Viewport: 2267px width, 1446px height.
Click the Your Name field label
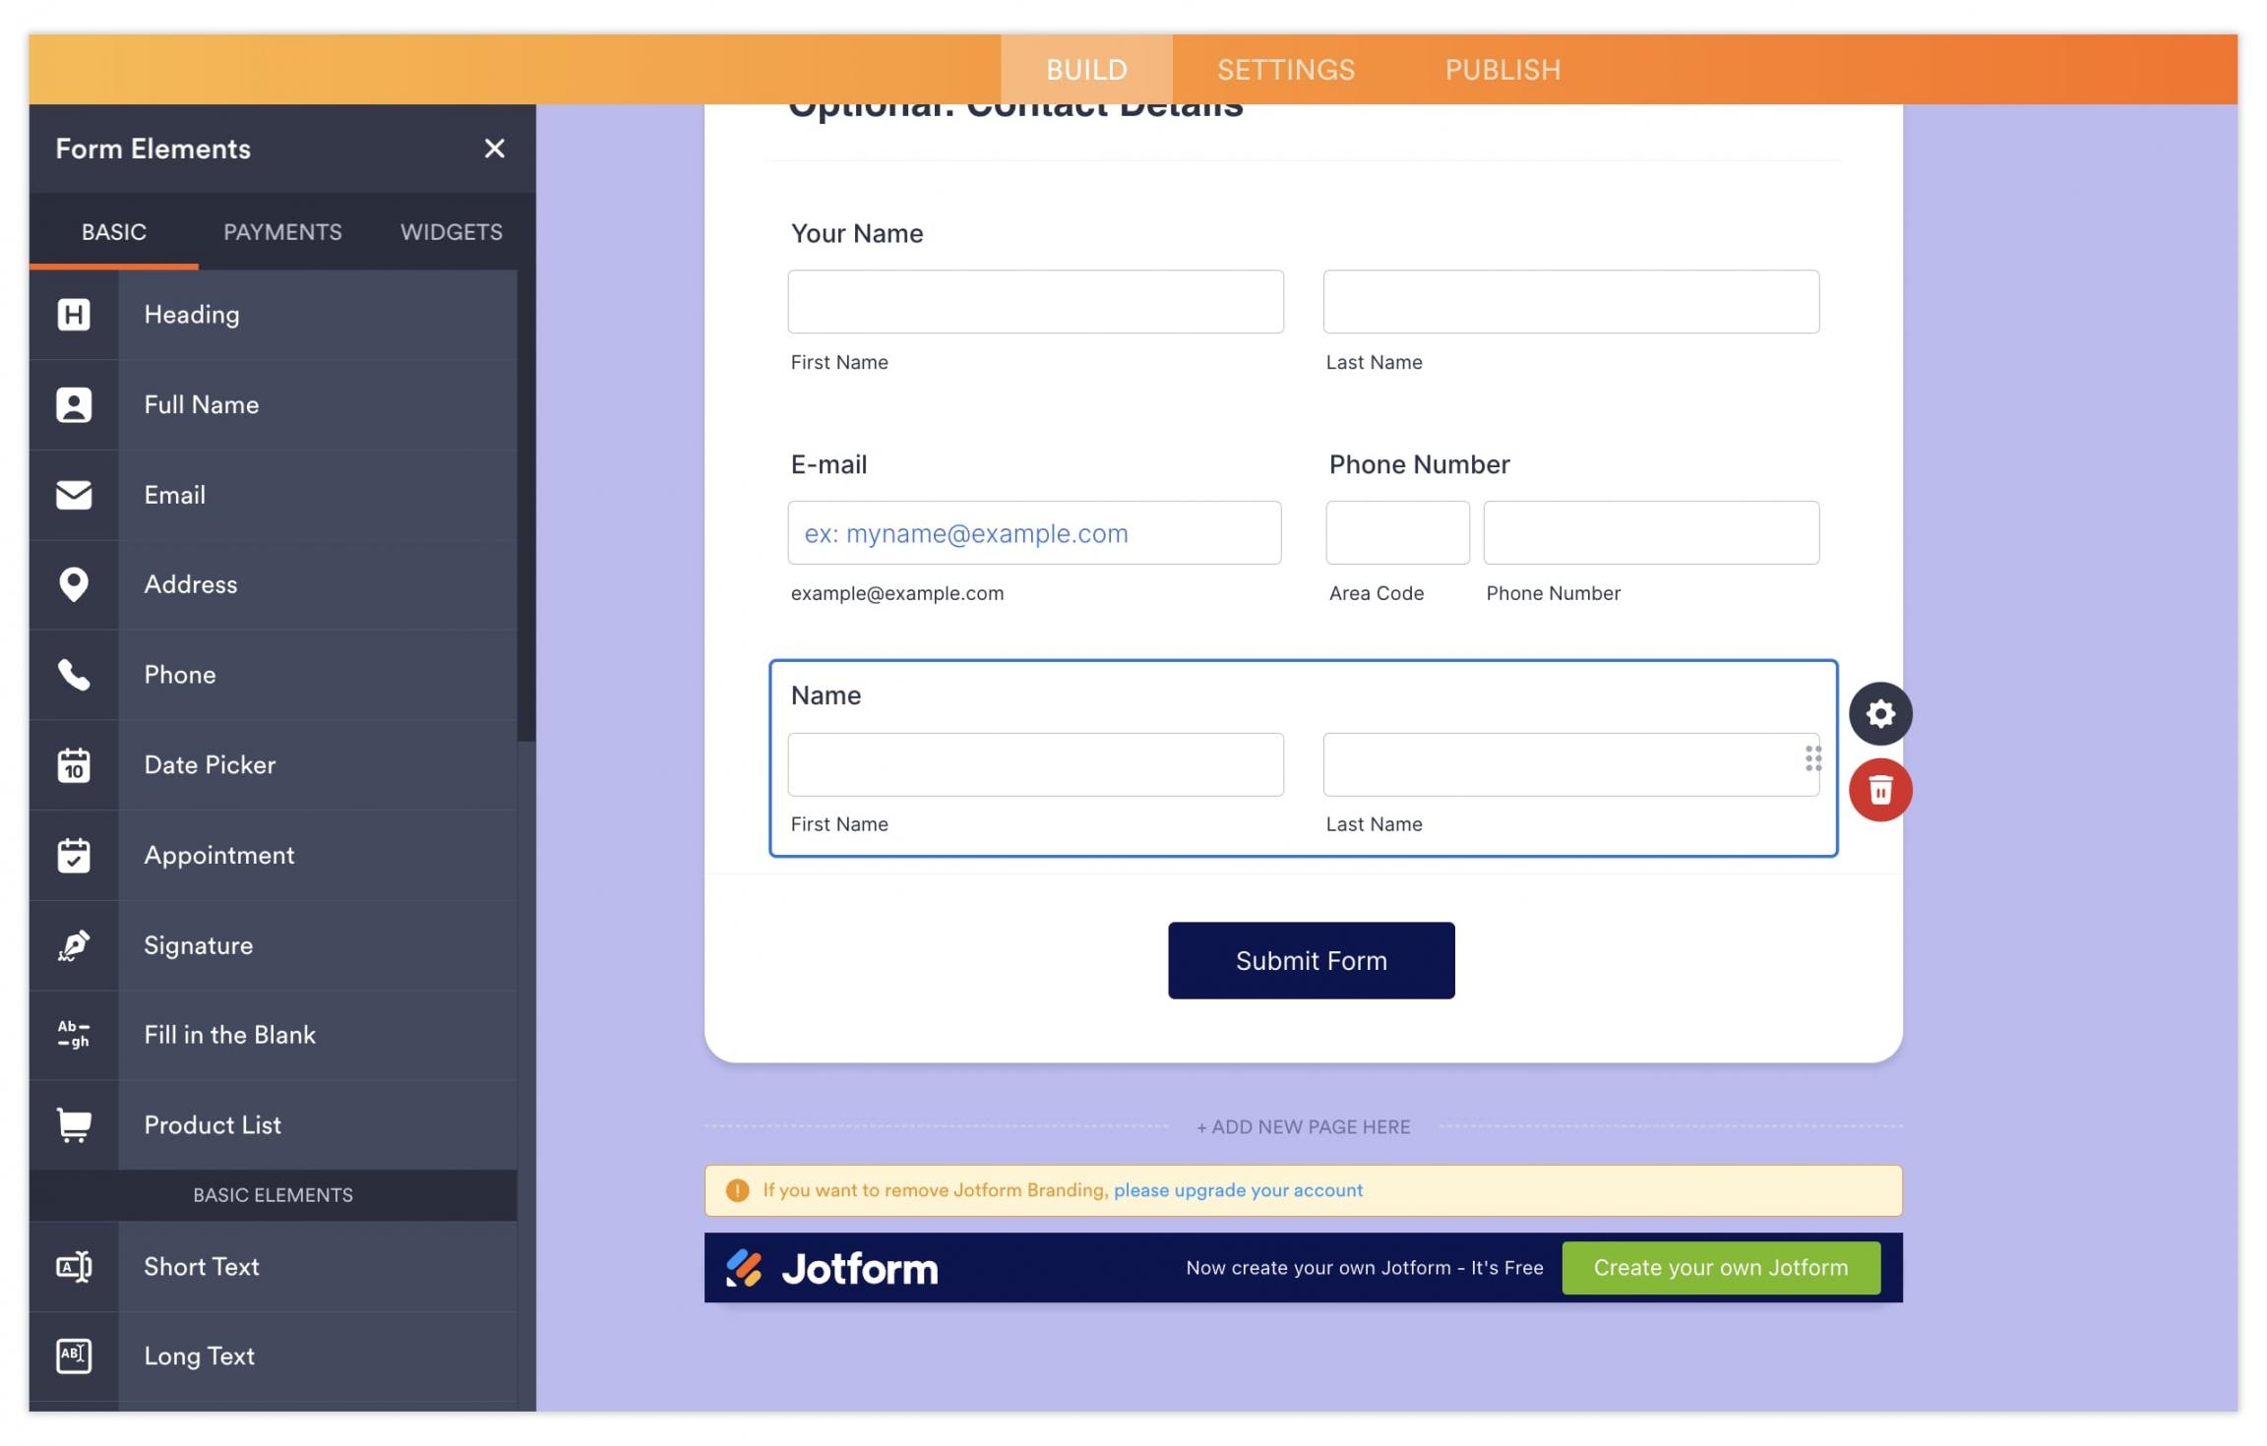click(857, 233)
